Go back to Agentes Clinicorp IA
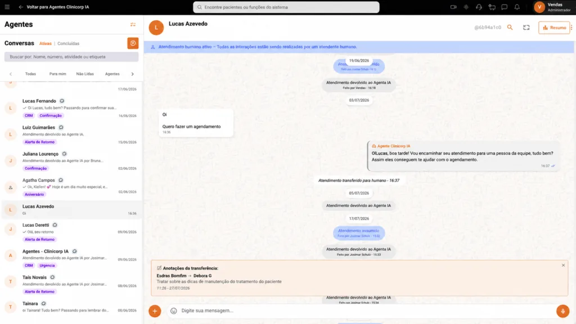The height and width of the screenshot is (324, 576). (54, 7)
